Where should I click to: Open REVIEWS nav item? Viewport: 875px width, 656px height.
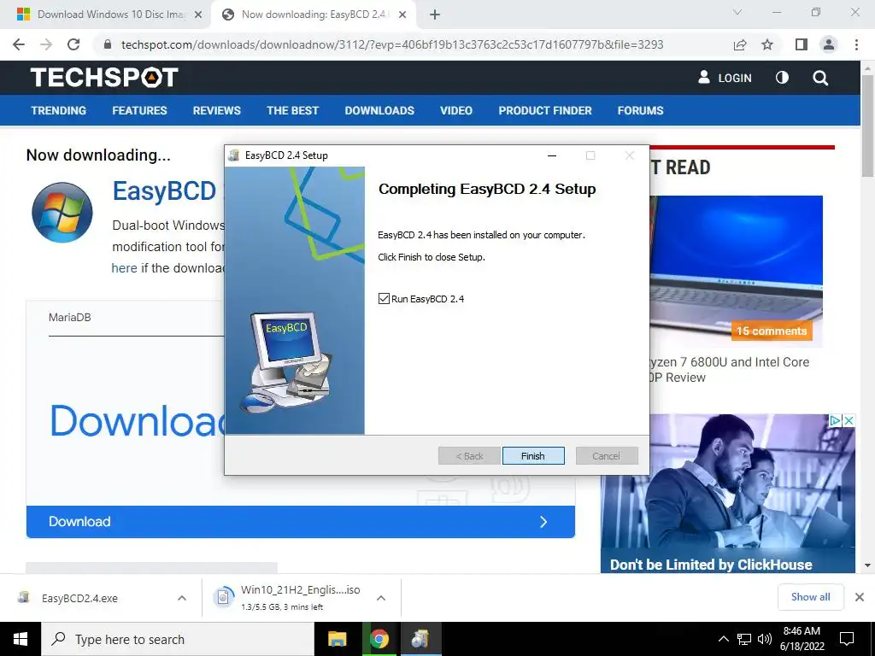(216, 110)
